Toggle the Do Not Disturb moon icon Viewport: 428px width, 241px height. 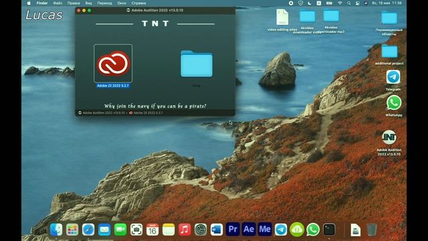pos(310,3)
